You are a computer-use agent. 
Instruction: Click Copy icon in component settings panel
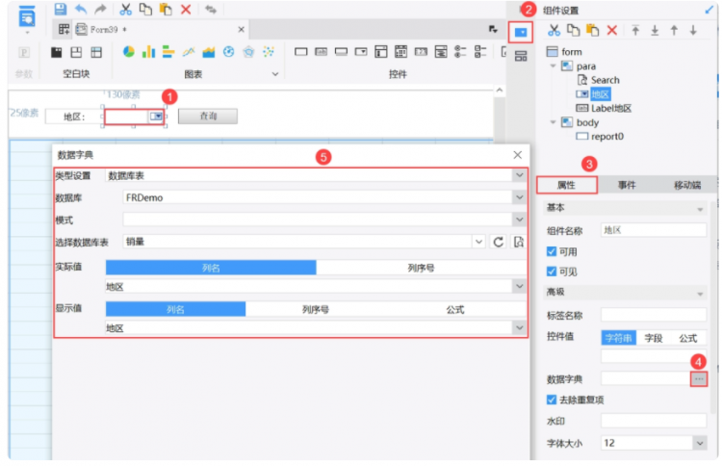pyautogui.click(x=573, y=31)
